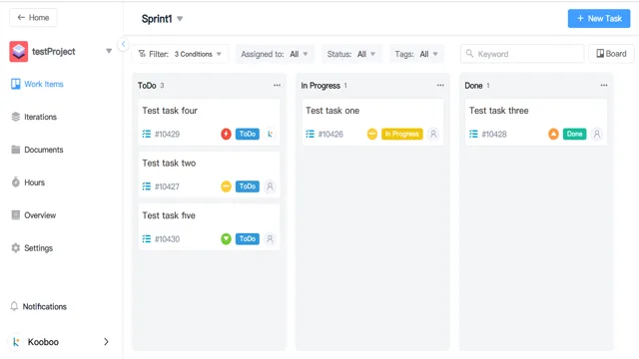
Task: Expand the testProject dropdown arrow
Action: click(109, 51)
